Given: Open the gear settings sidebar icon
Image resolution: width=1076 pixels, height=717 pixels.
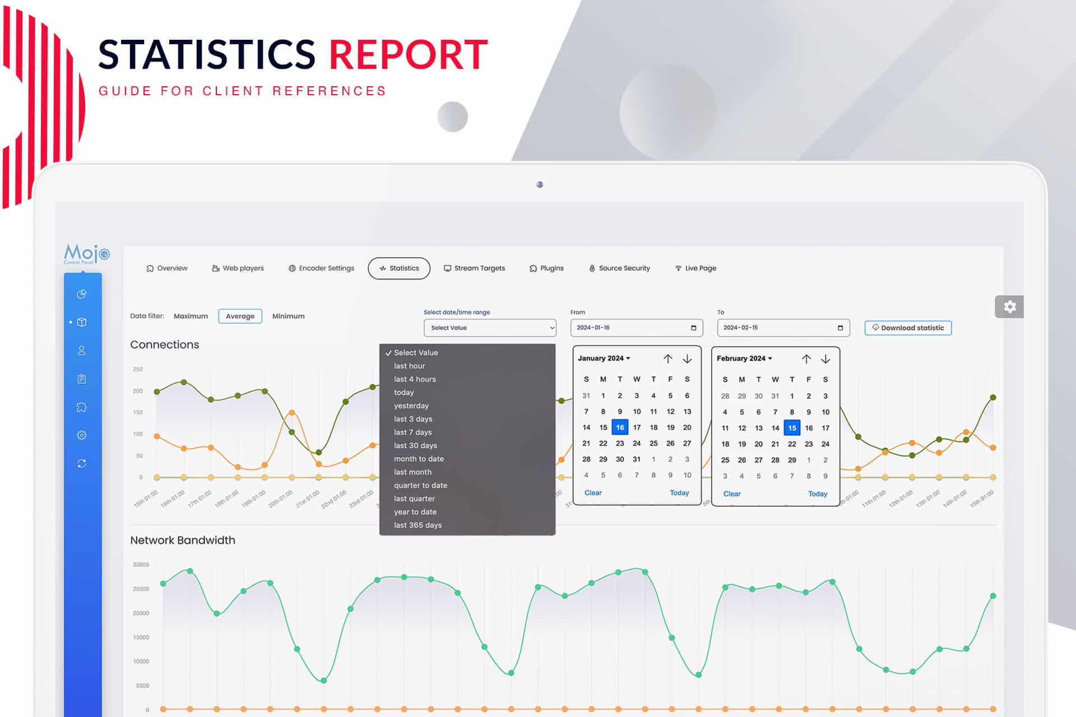Looking at the screenshot, I should tap(82, 435).
